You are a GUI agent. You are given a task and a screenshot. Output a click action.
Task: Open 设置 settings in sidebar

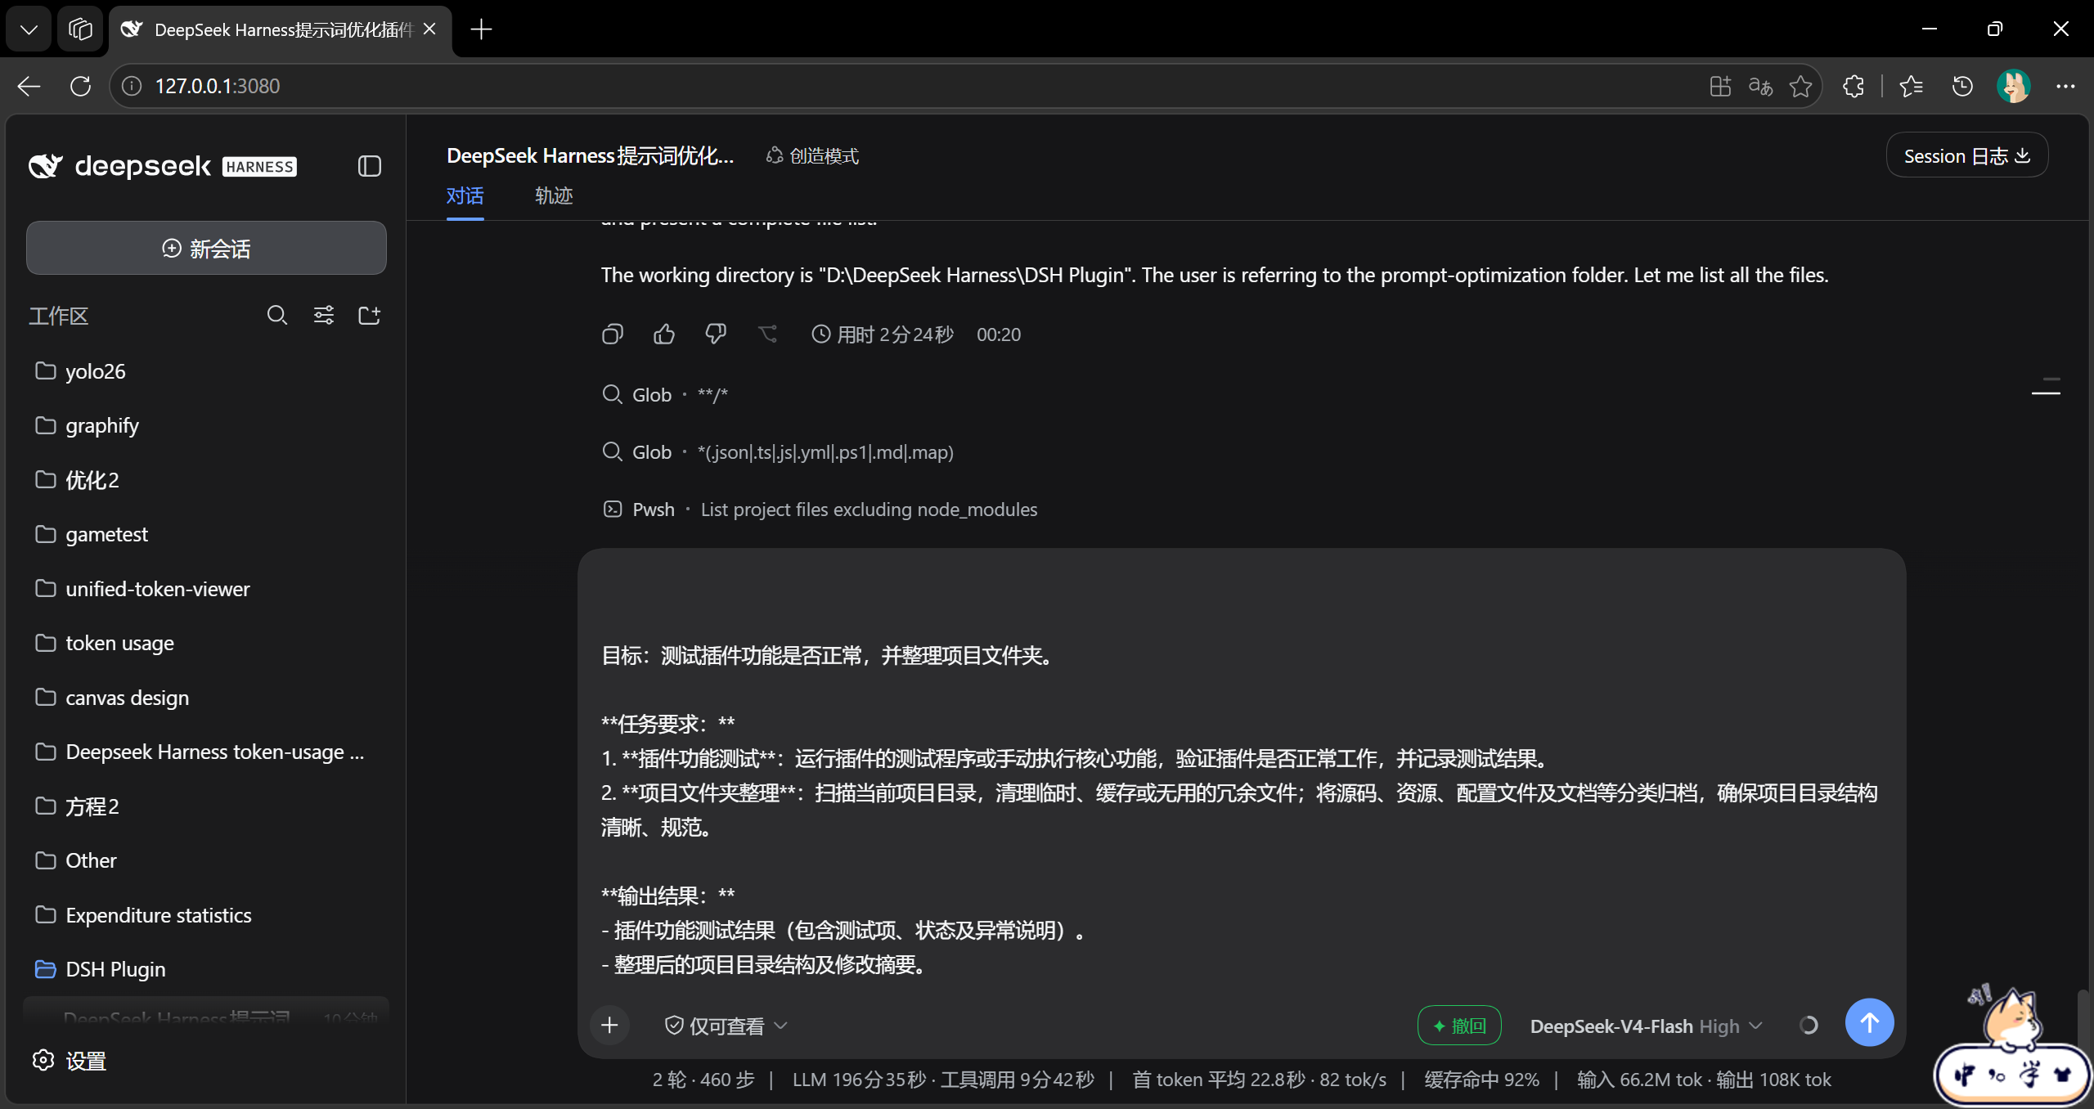pos(70,1061)
